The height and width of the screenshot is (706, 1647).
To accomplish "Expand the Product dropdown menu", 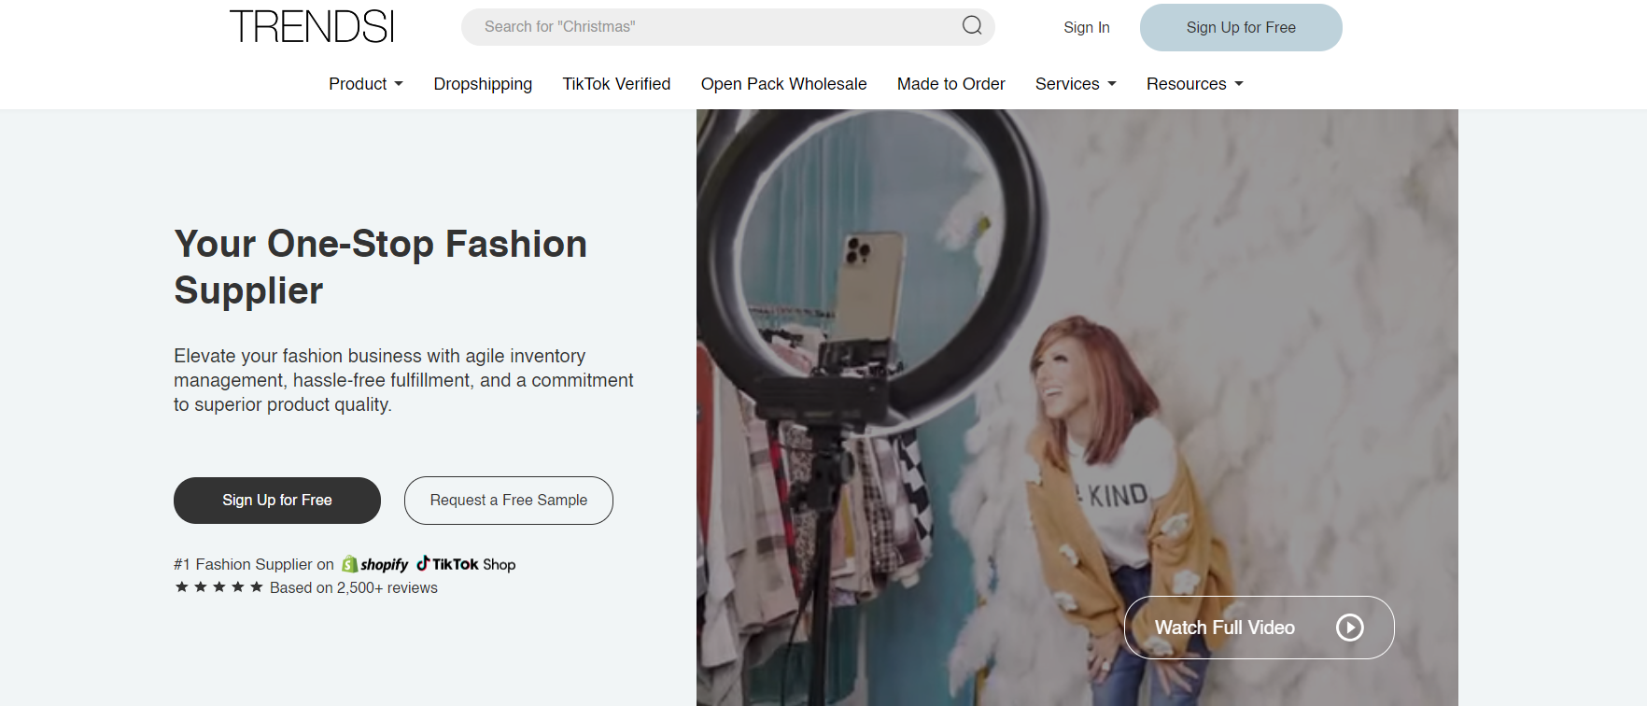I will 366,84.
